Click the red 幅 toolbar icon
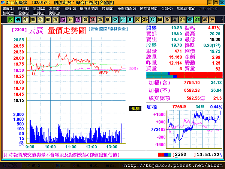The height and width of the screenshot is (169, 225). tap(93, 20)
